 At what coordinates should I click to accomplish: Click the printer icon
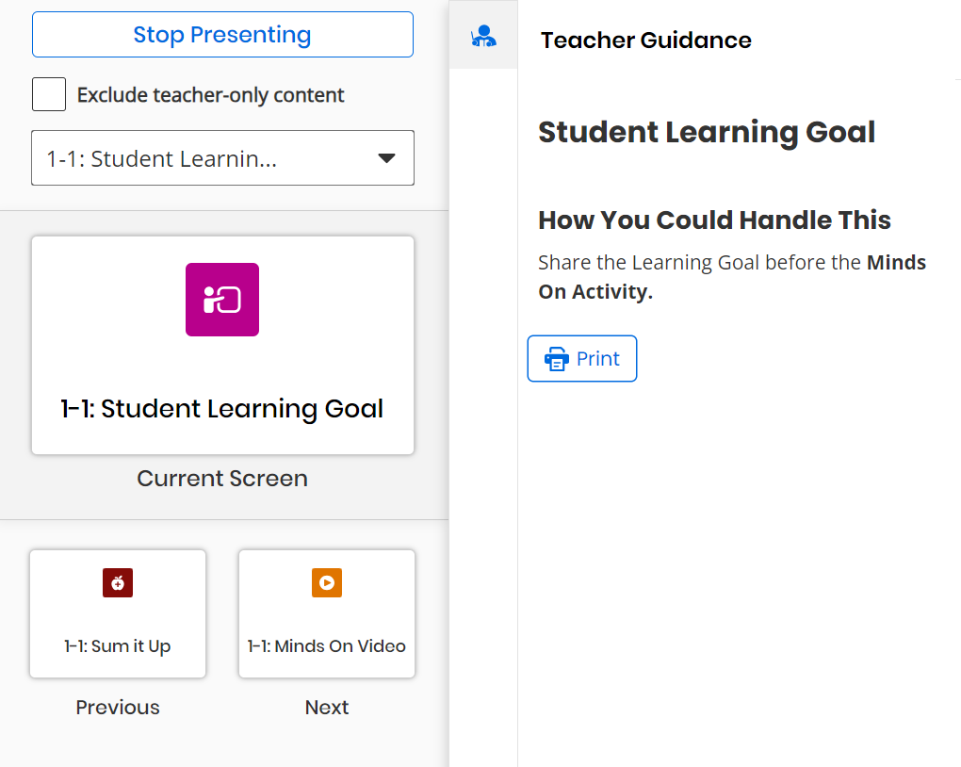557,359
